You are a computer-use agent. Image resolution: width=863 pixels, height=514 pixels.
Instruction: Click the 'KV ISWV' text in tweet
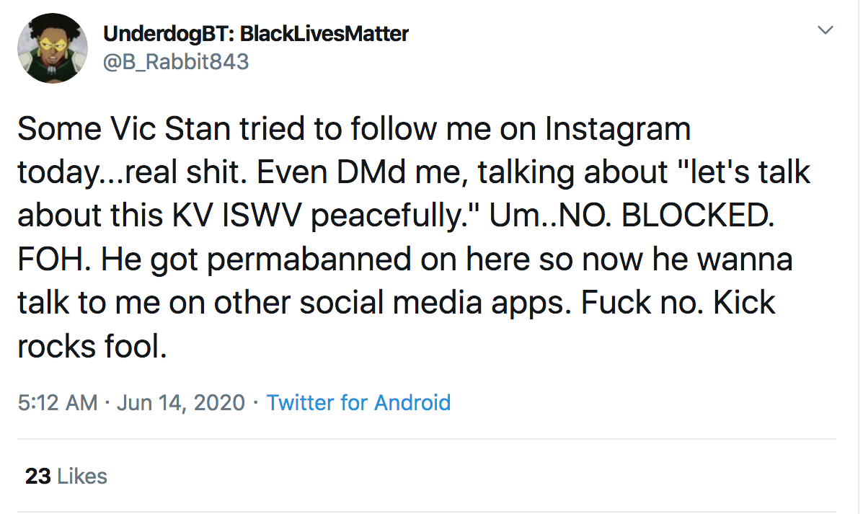point(236,215)
